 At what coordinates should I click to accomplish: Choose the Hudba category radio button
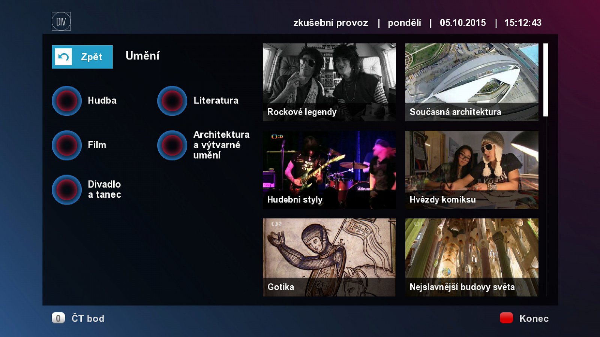(x=66, y=100)
